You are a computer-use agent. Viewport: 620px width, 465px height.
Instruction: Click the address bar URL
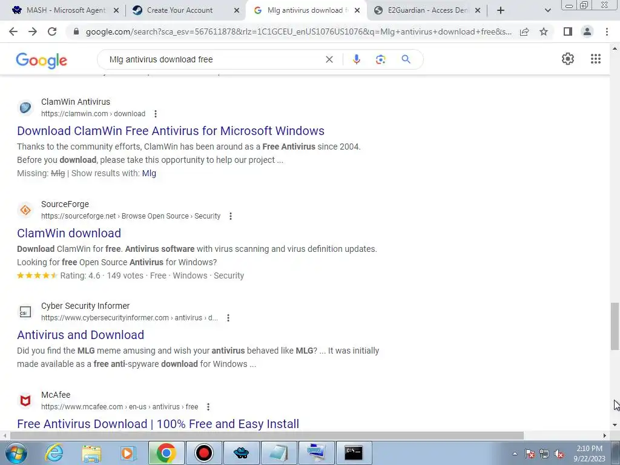pos(298,31)
